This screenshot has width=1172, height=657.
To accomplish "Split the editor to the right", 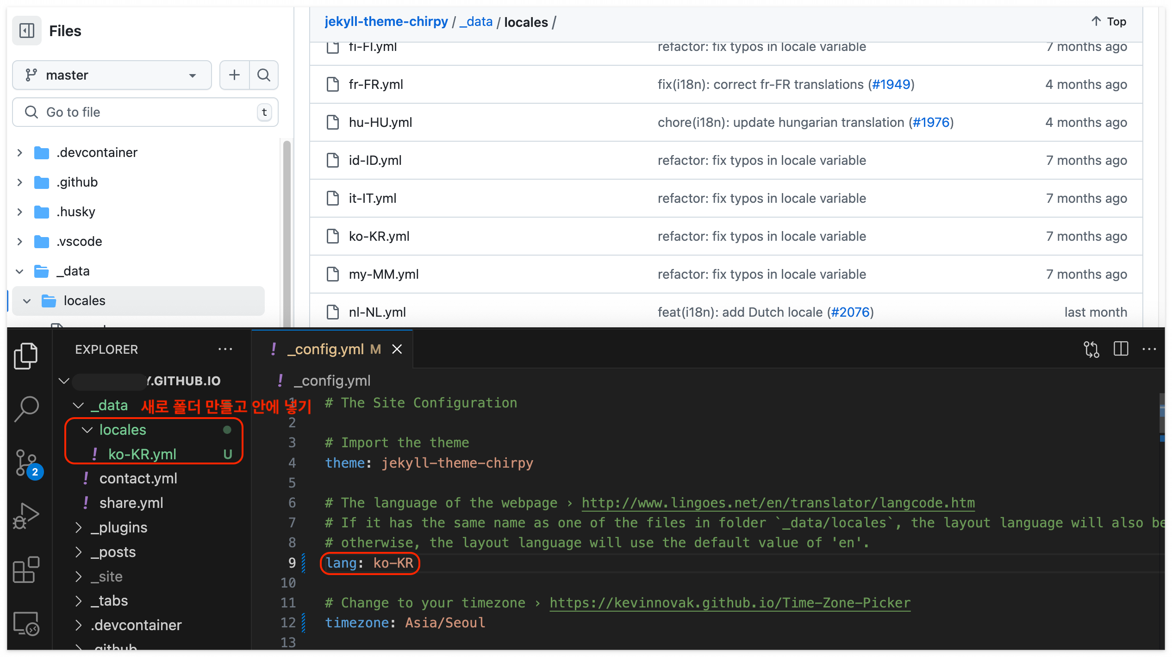I will click(1121, 349).
